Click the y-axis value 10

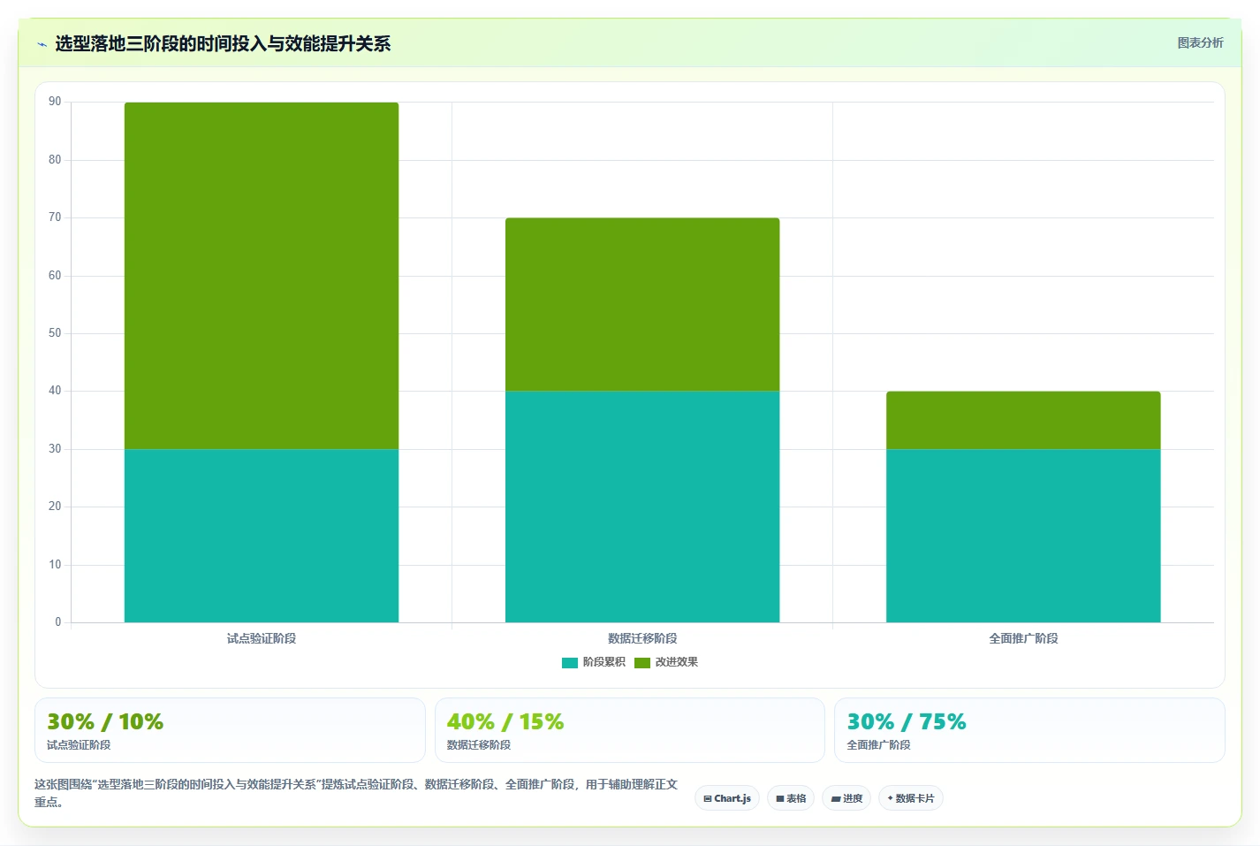click(x=55, y=565)
